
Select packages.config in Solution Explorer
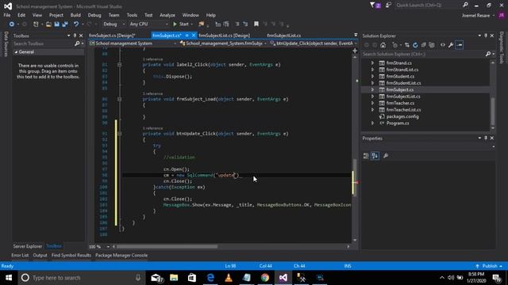tap(402, 116)
